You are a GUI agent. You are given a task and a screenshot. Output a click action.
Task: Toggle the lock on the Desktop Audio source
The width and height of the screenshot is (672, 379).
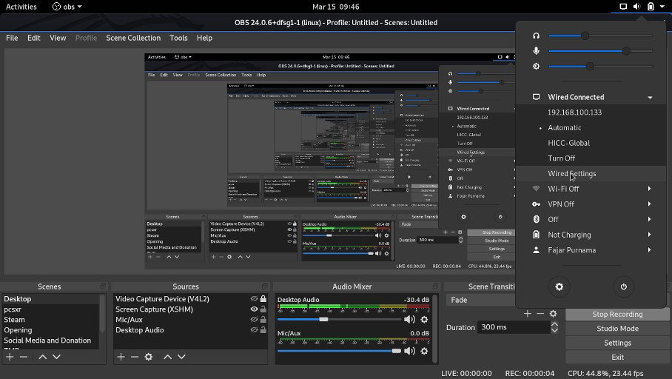[263, 330]
